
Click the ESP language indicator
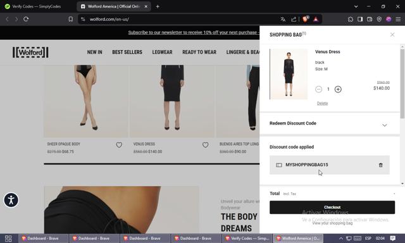(x=368, y=239)
